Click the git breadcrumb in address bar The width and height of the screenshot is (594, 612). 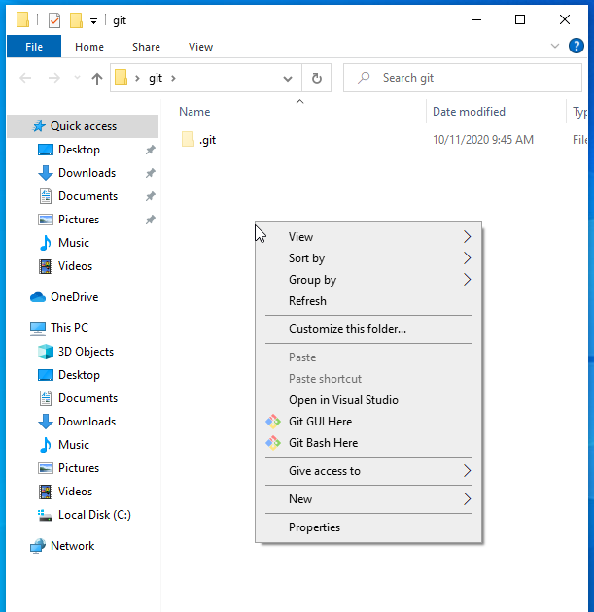click(x=156, y=78)
